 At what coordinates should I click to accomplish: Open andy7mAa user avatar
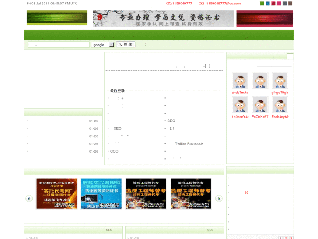pos(240,80)
